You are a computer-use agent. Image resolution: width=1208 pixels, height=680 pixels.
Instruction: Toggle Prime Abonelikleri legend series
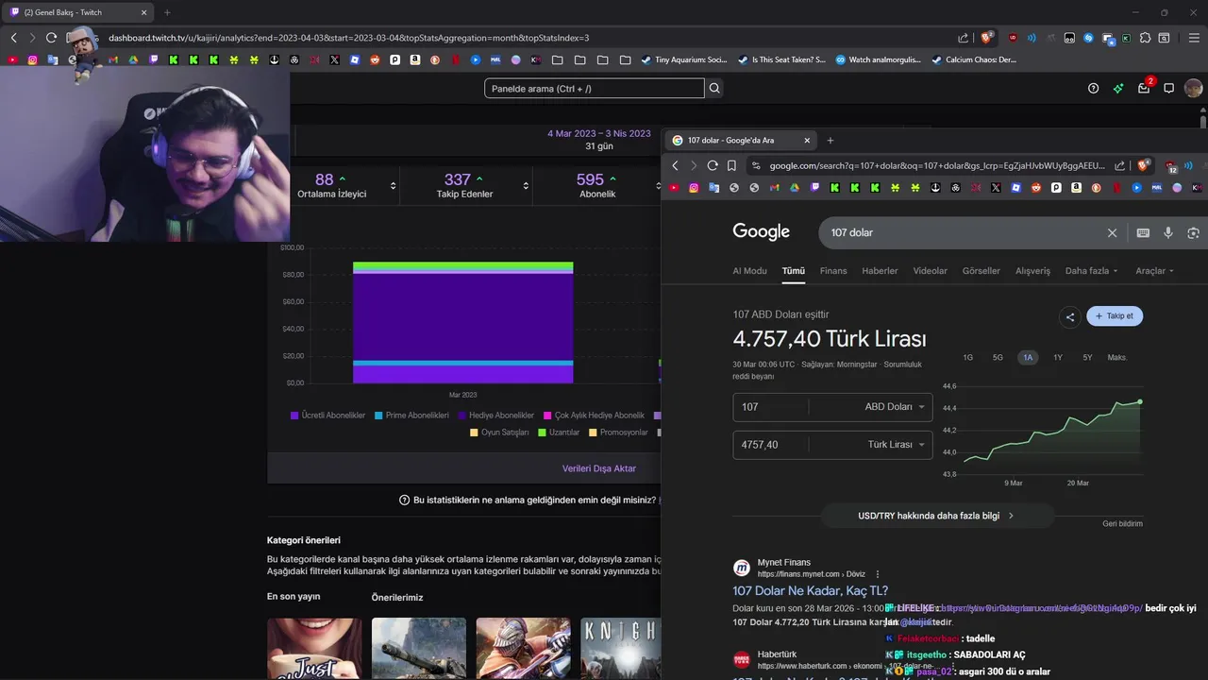coord(411,416)
